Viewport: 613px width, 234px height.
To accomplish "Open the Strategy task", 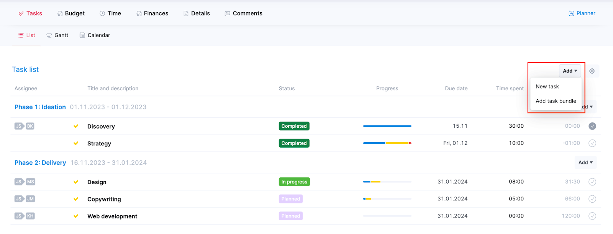I will (x=99, y=144).
